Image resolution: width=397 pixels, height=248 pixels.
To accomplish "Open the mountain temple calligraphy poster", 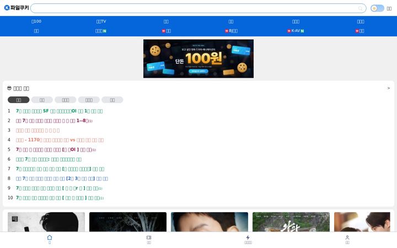I will (291, 222).
